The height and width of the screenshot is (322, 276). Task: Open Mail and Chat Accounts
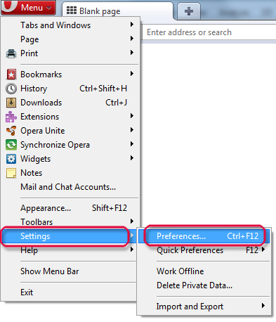pos(70,187)
